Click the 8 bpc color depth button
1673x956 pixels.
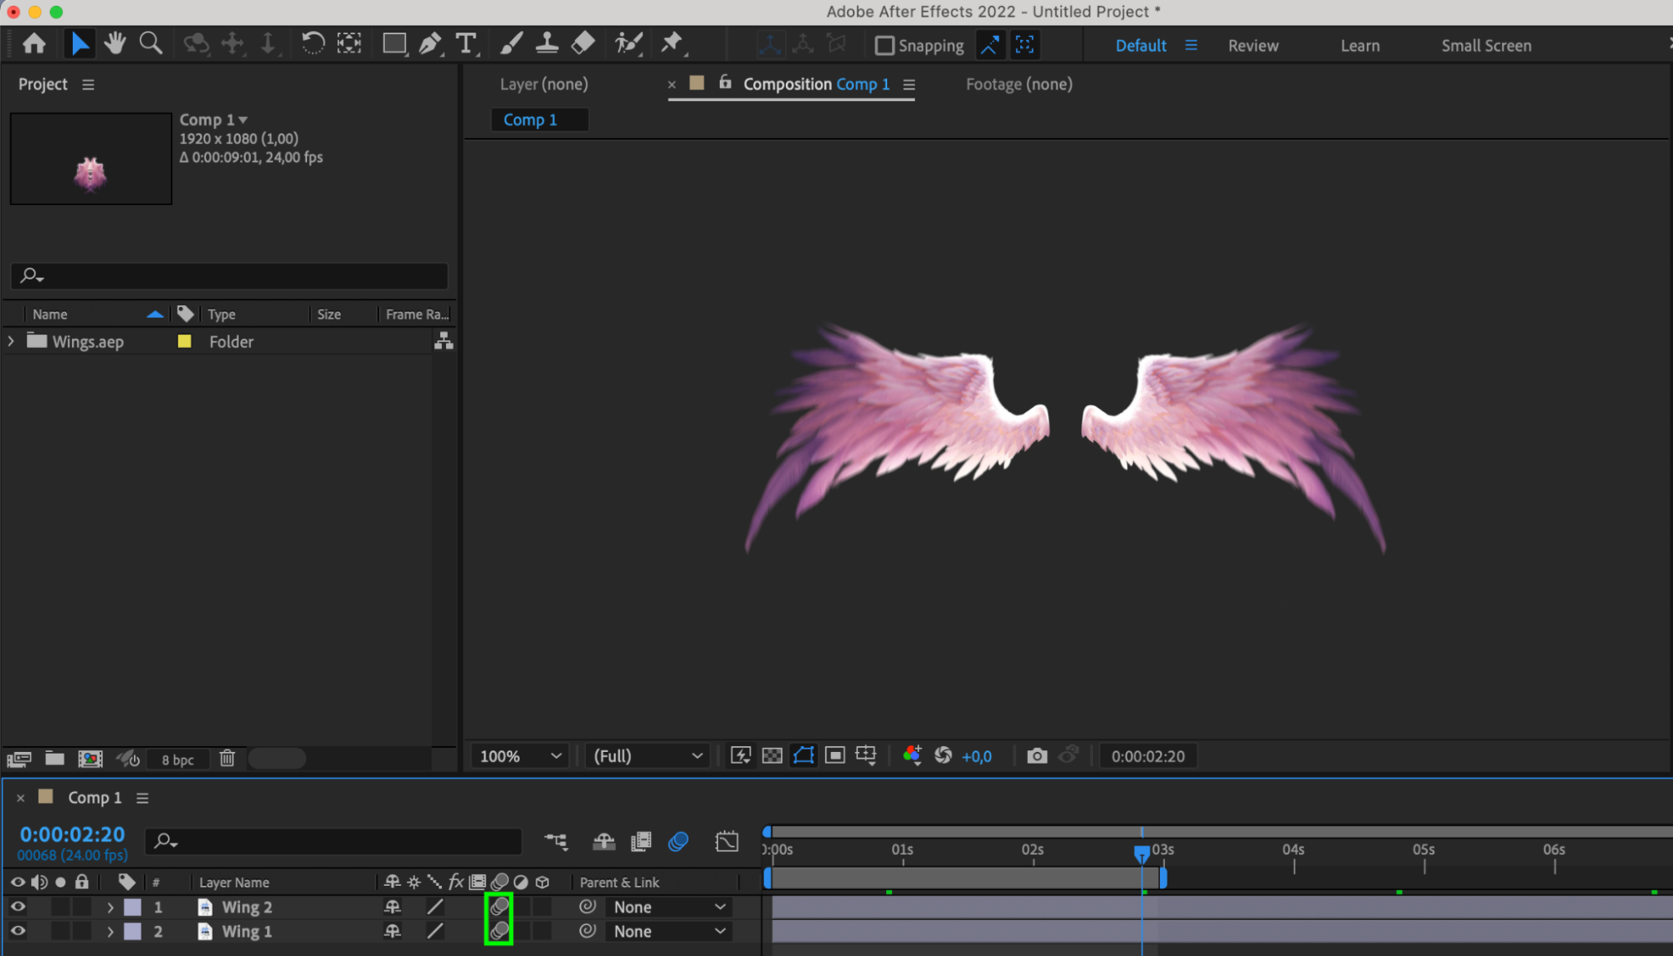(177, 759)
